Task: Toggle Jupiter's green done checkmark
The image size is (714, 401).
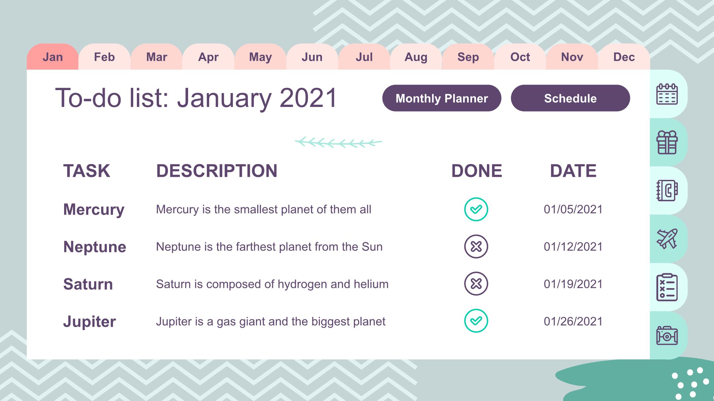Action: point(476,321)
